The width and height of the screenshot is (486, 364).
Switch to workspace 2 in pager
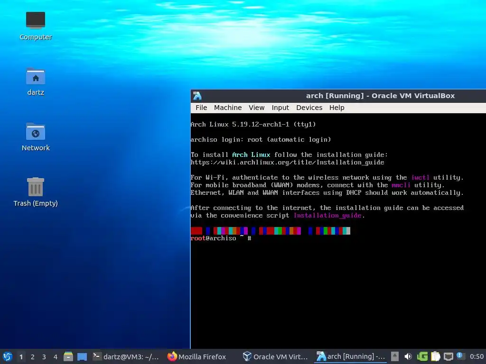click(x=33, y=357)
